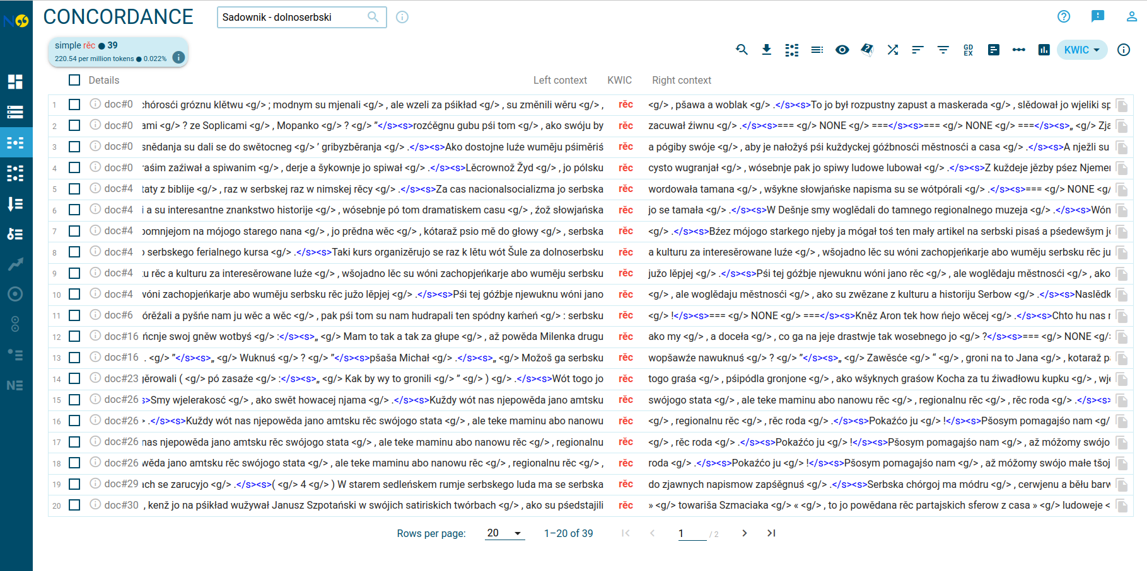Screen dimensions: 1147x571
Task: Click the info icon right of KWIC
Action: (1124, 50)
